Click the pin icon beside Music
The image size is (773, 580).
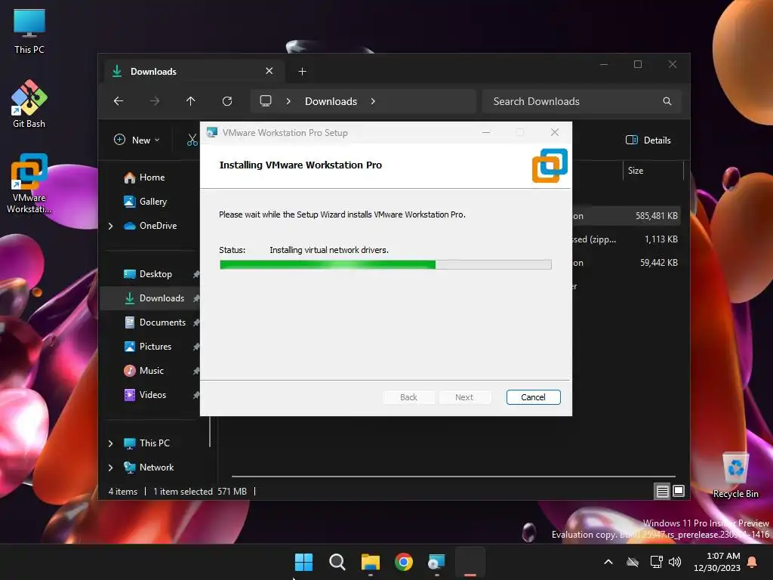pyautogui.click(x=196, y=371)
